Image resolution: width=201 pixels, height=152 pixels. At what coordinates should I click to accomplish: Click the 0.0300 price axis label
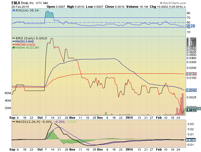point(192,62)
